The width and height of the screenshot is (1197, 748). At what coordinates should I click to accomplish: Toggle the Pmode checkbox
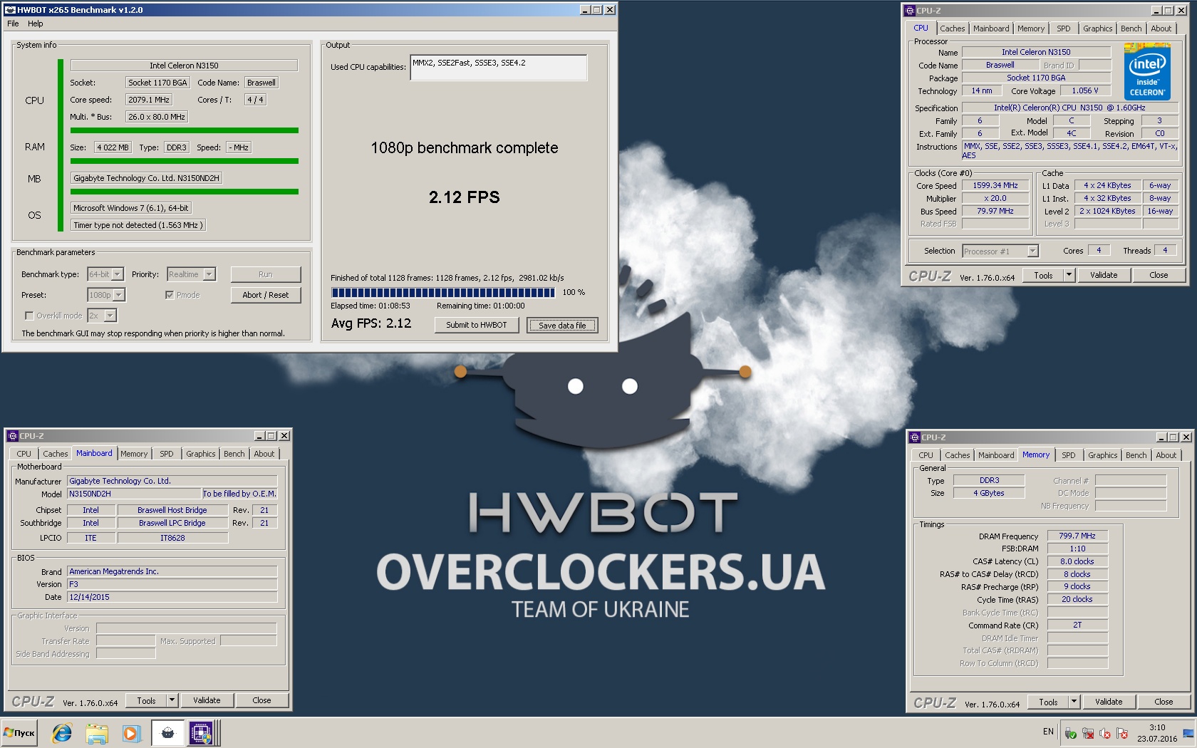(x=170, y=295)
